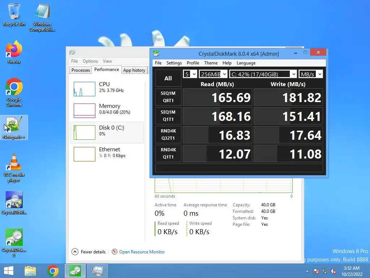Open VLC media player shortcut

[x=14, y=168]
